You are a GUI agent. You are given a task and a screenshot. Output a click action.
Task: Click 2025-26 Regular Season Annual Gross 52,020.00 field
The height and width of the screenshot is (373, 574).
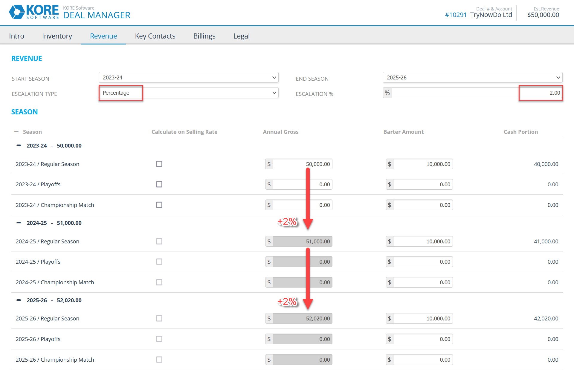303,318
